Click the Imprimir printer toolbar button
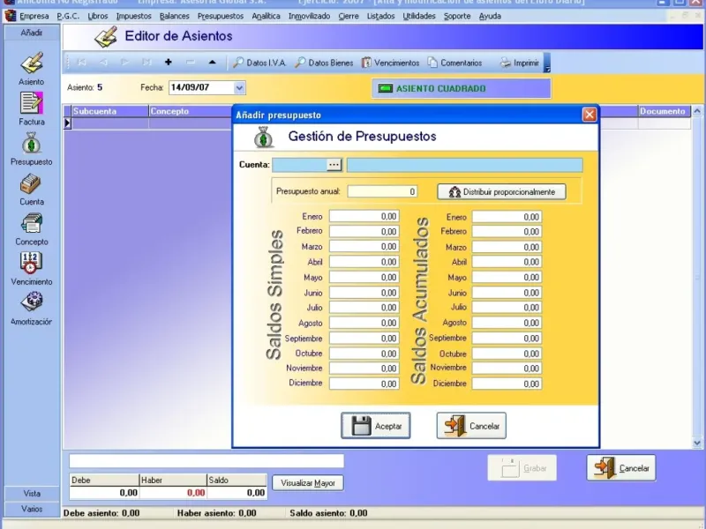This screenshot has height=529, width=706. point(519,63)
